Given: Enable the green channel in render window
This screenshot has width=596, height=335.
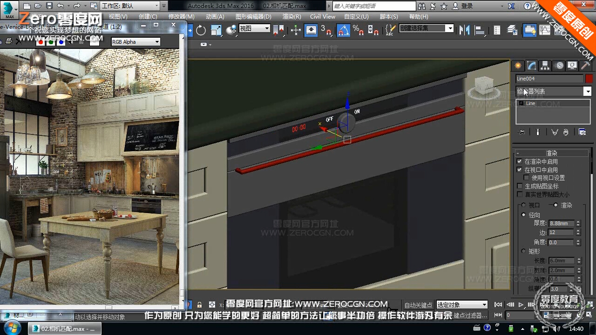Looking at the screenshot, I should coord(51,42).
